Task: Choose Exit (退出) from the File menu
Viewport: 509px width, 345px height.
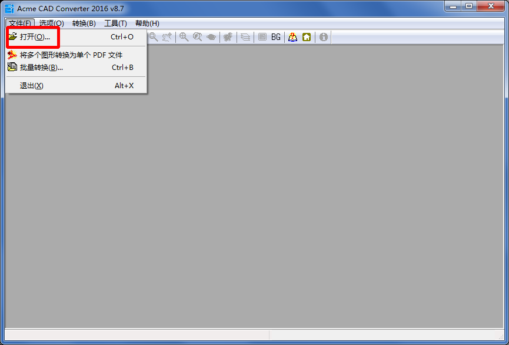Action: pyautogui.click(x=76, y=86)
